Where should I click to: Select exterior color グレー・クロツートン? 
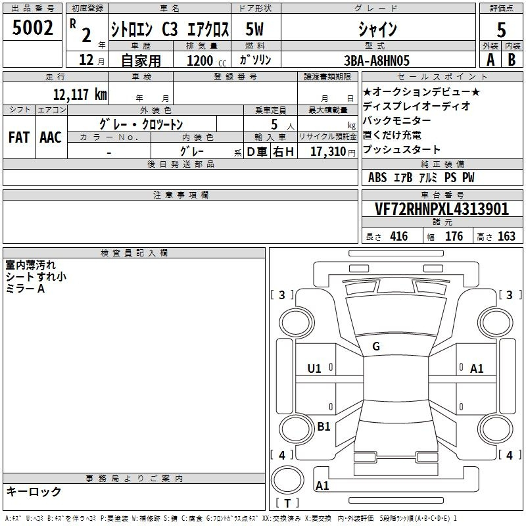(x=141, y=124)
